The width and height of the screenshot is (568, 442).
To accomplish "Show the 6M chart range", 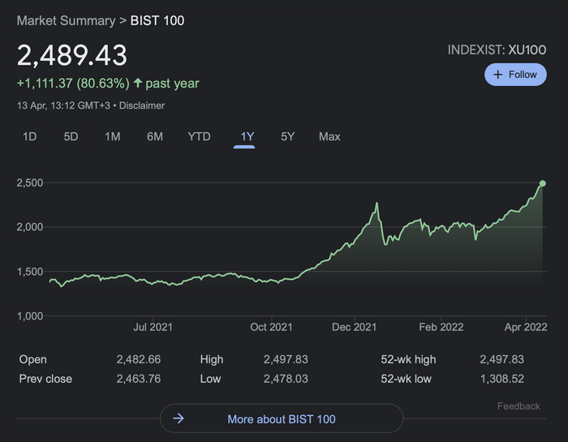I will (154, 136).
